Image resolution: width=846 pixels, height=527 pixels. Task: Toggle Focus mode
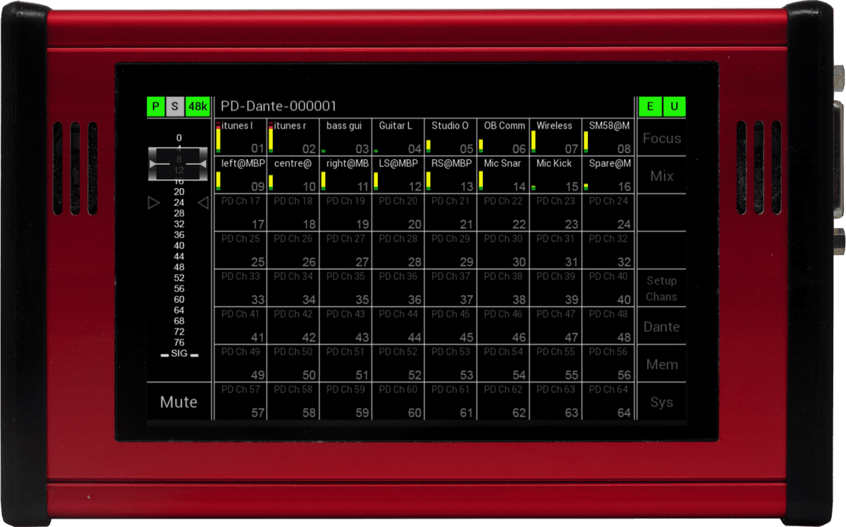click(661, 138)
